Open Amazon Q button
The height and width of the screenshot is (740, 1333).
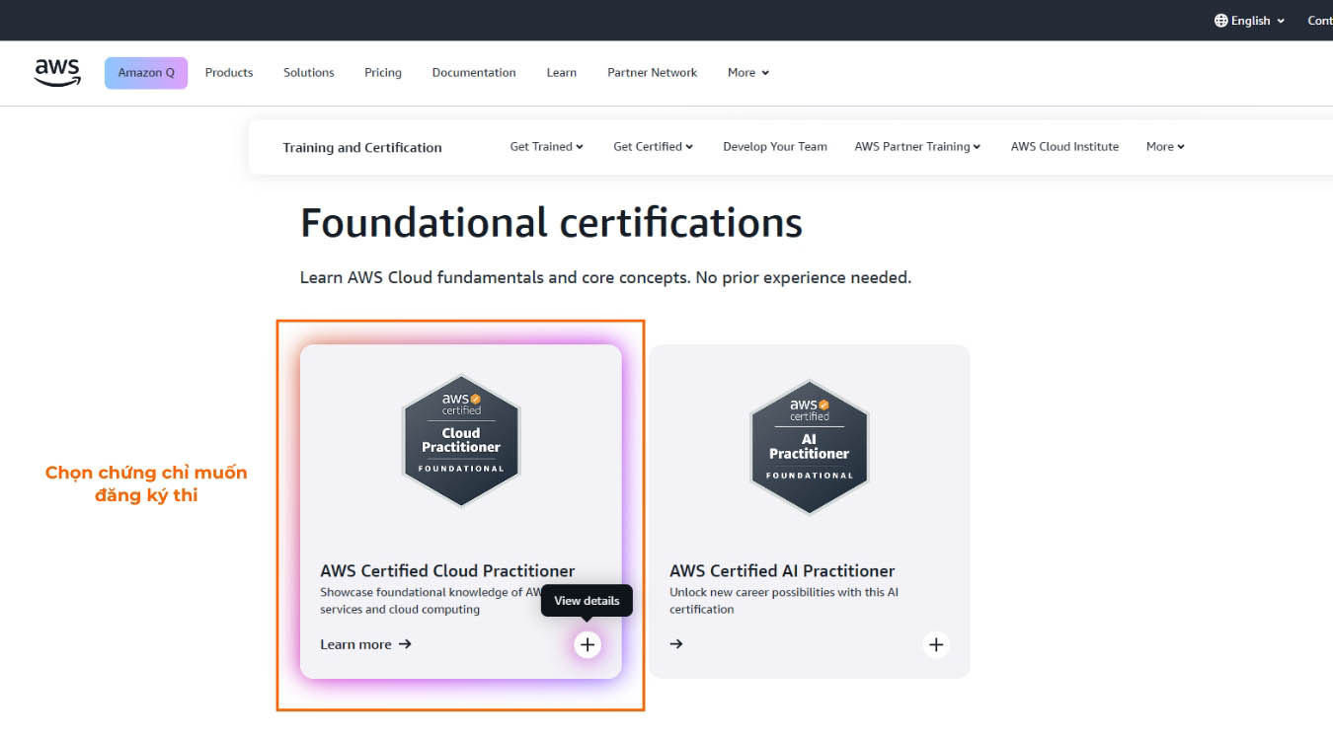(146, 73)
